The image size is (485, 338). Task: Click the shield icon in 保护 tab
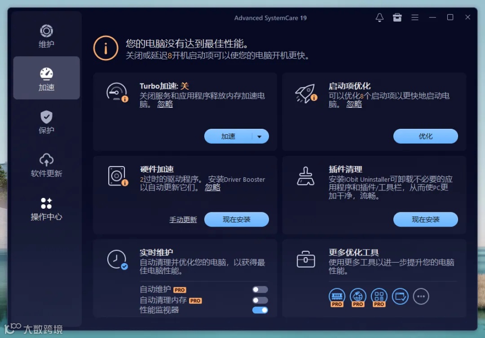click(46, 117)
